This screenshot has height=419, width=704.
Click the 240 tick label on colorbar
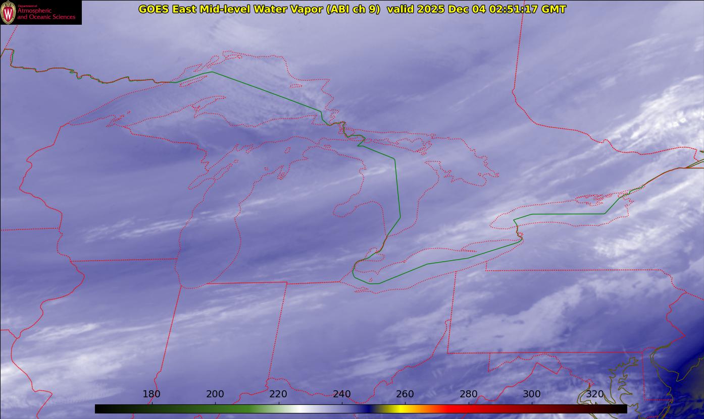(342, 394)
